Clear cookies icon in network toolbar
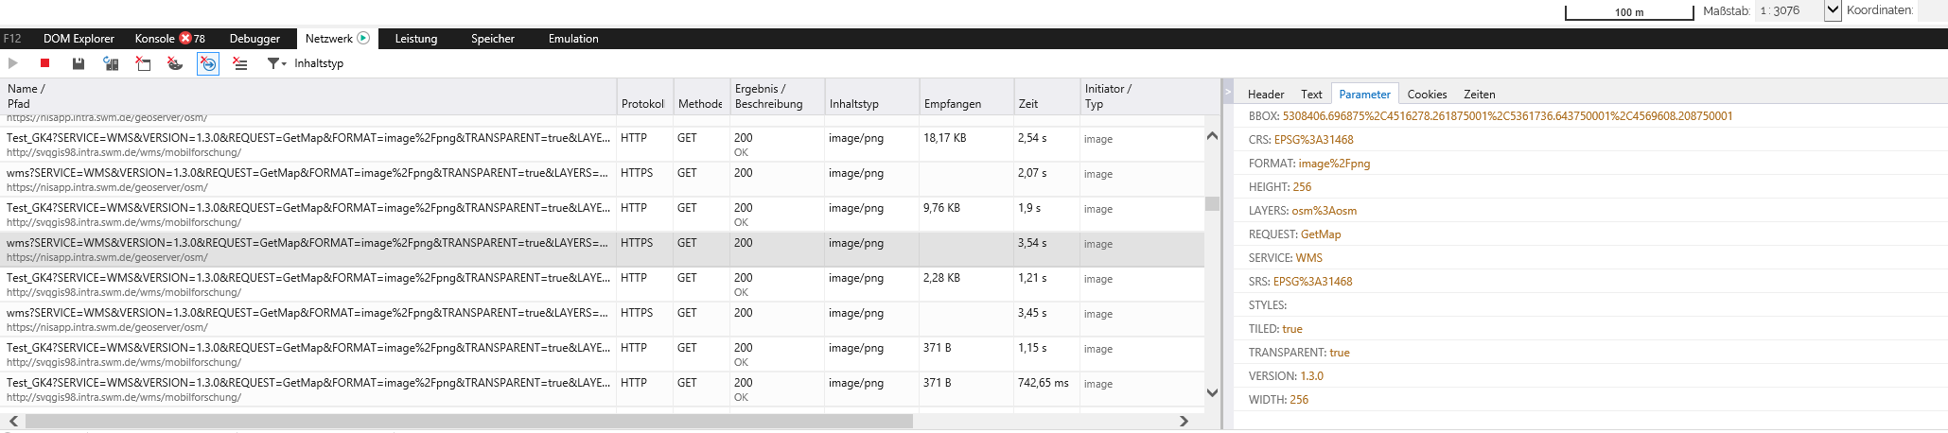 [175, 63]
